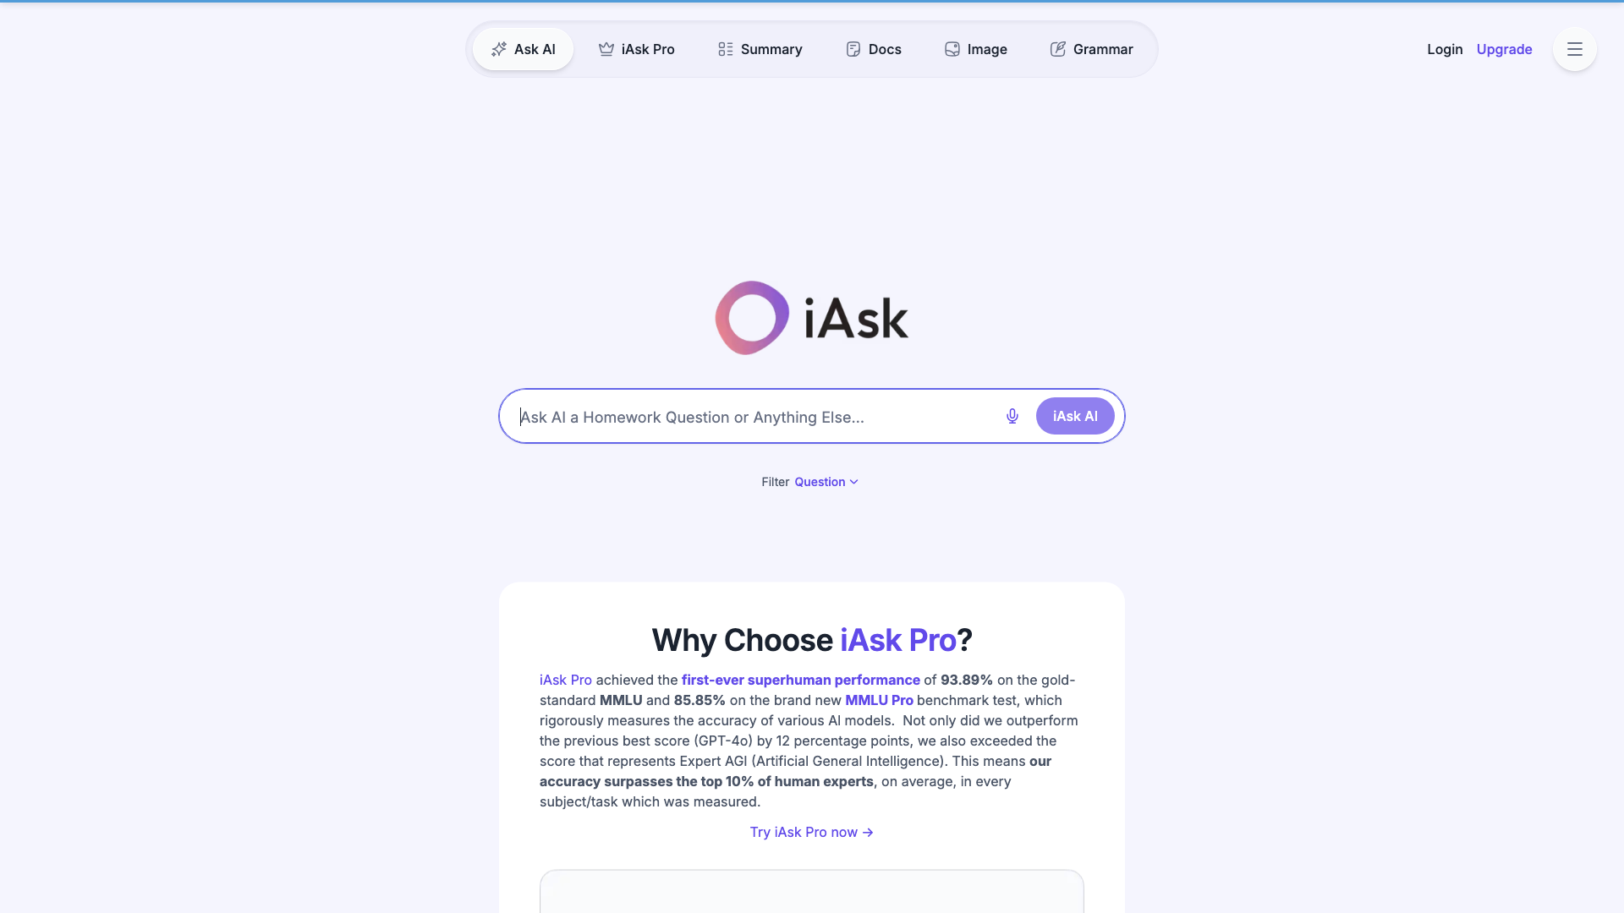Viewport: 1624px width, 913px height.
Task: Click the Upgrade link in top right
Action: click(1505, 49)
